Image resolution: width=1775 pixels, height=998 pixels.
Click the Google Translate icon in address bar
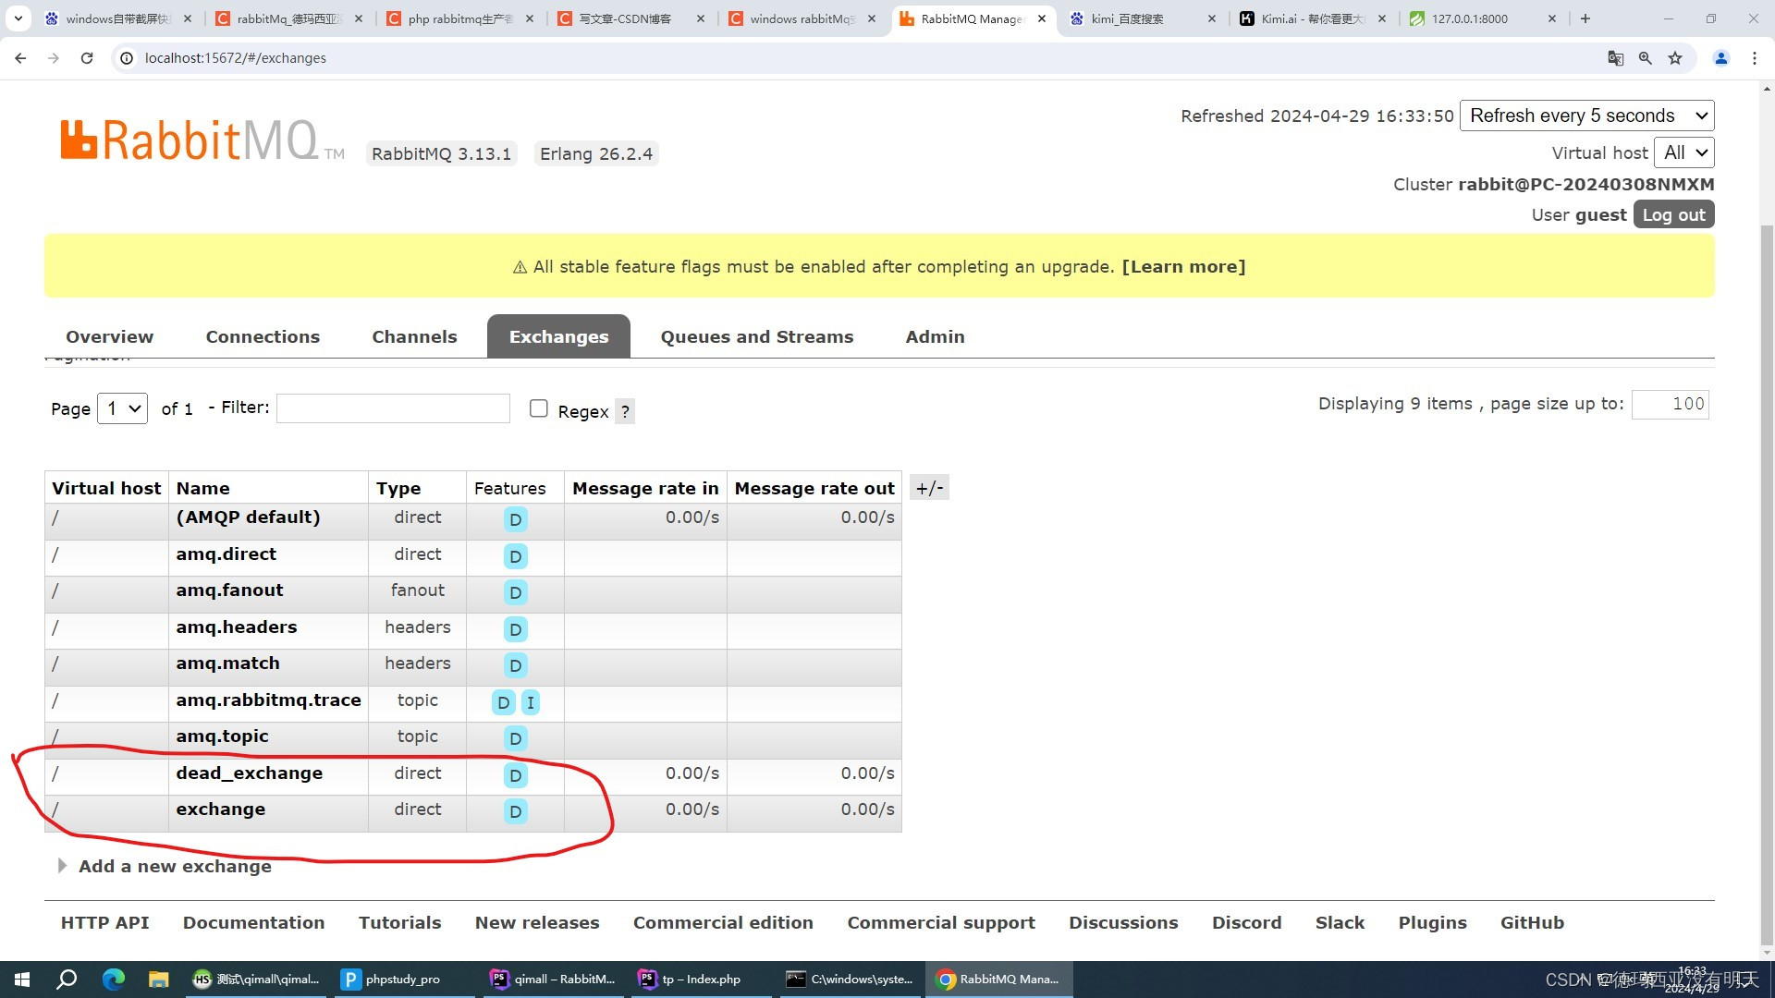[x=1616, y=58]
